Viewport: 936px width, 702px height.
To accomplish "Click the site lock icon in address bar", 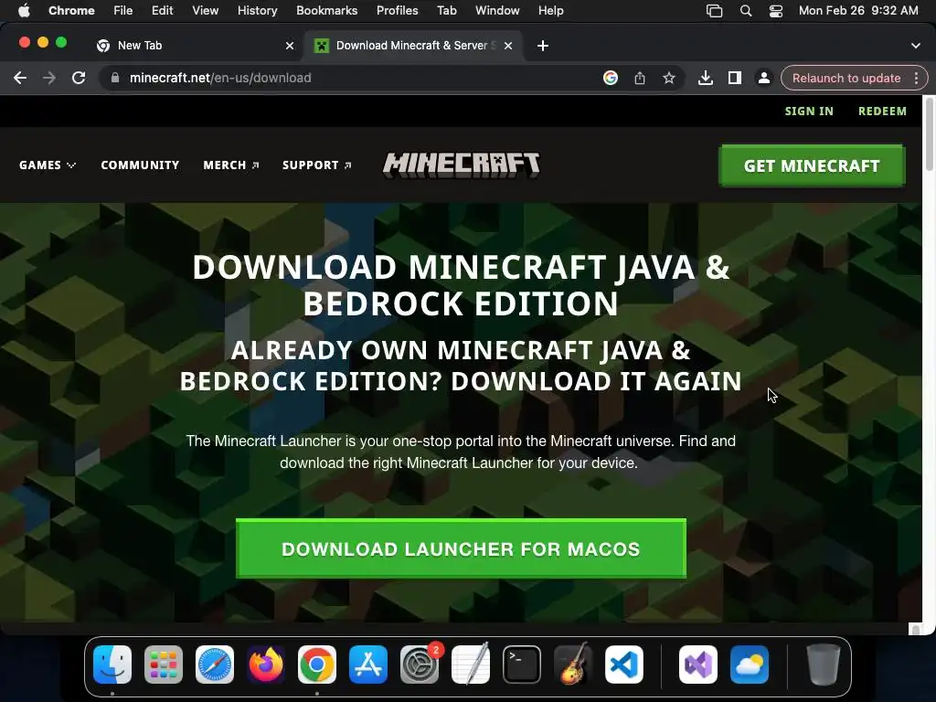I will 115,78.
